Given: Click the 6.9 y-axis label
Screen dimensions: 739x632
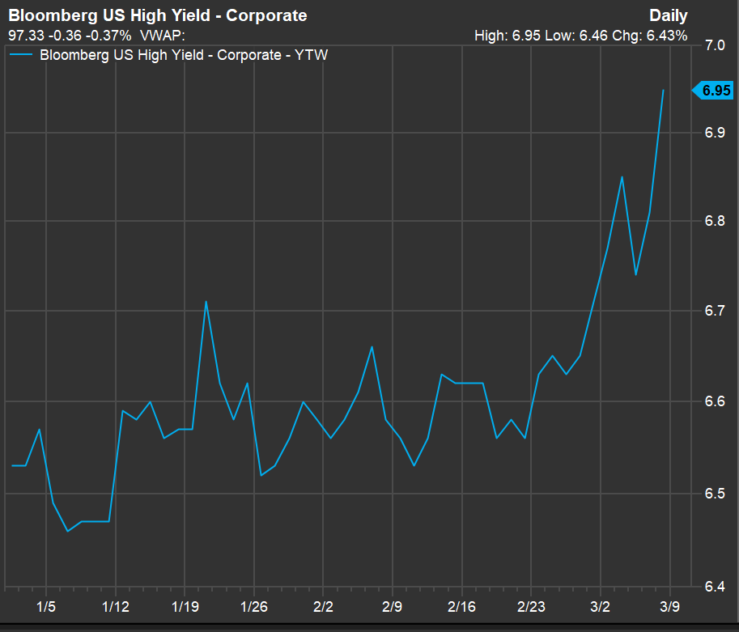Looking at the screenshot, I should pyautogui.click(x=715, y=133).
